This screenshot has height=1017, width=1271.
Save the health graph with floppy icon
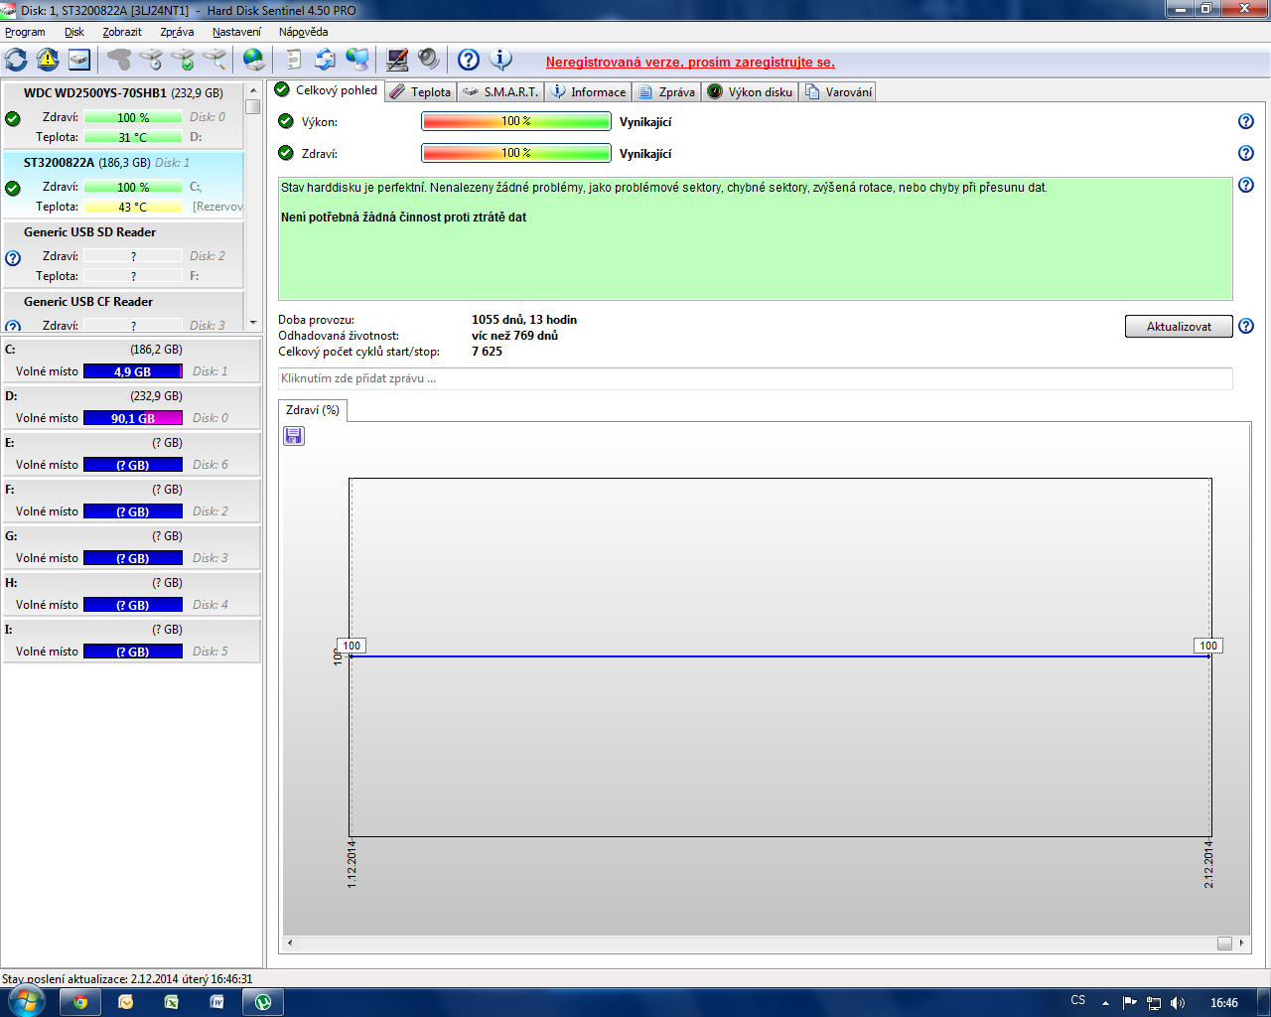[294, 436]
